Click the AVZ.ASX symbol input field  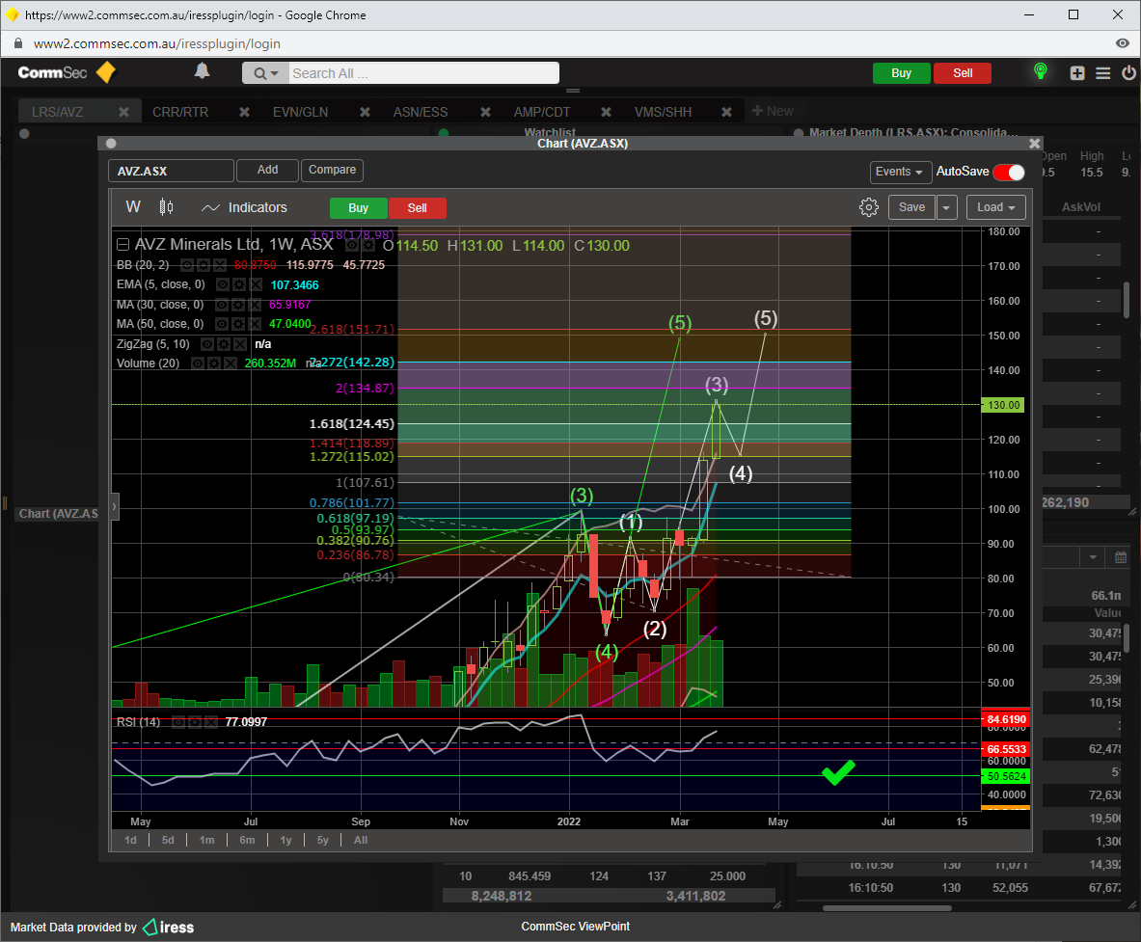(x=171, y=171)
